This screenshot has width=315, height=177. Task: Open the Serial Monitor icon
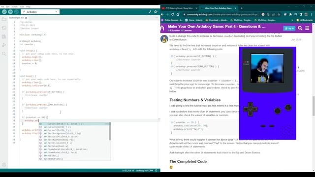coord(156,12)
